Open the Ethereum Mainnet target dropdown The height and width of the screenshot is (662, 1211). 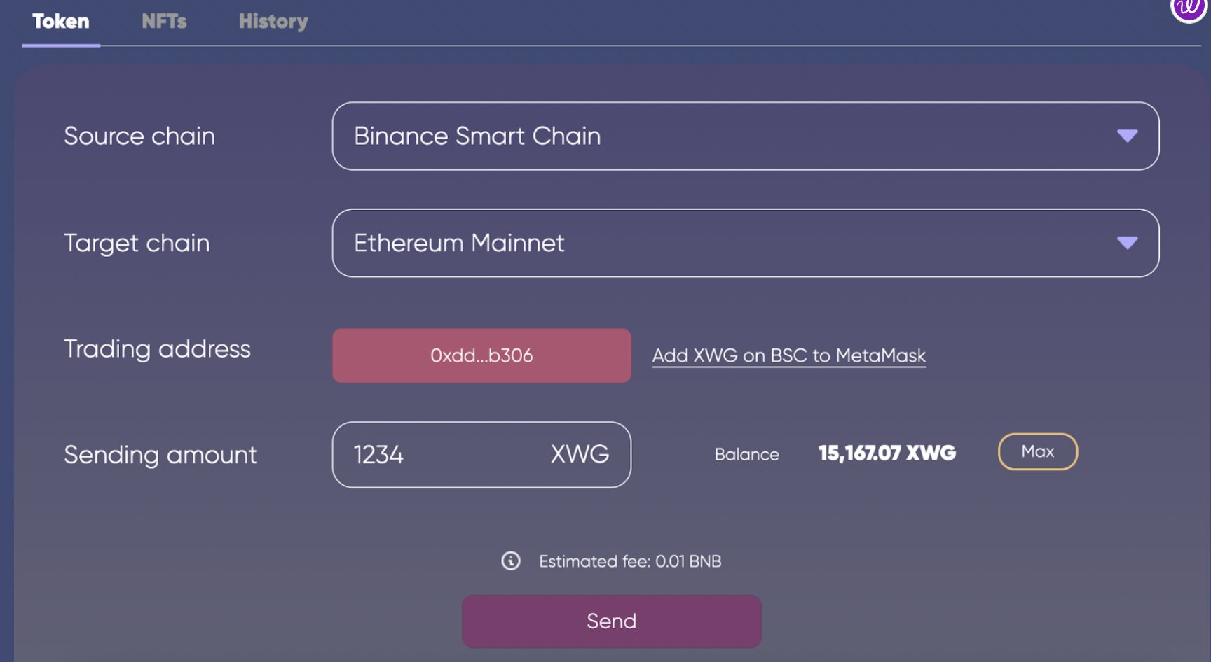point(746,243)
